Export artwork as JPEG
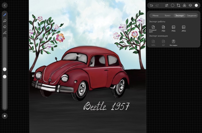The image size is (202, 133). (183, 28)
